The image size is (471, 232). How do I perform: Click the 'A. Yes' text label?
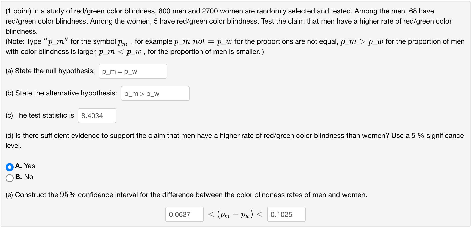[25, 166]
